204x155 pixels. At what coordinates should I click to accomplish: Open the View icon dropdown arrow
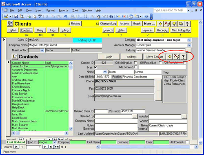tap(10, 17)
